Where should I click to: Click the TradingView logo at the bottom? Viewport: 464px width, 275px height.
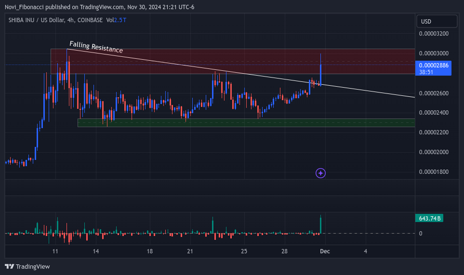(x=27, y=266)
